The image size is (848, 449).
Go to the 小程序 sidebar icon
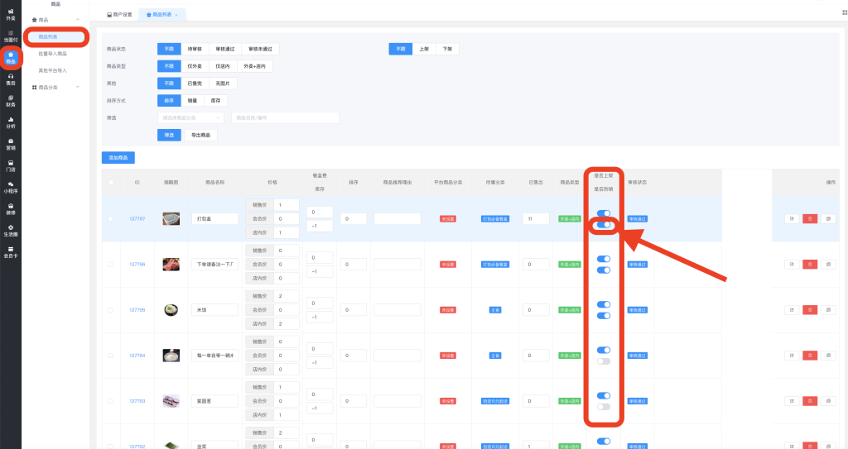10,187
